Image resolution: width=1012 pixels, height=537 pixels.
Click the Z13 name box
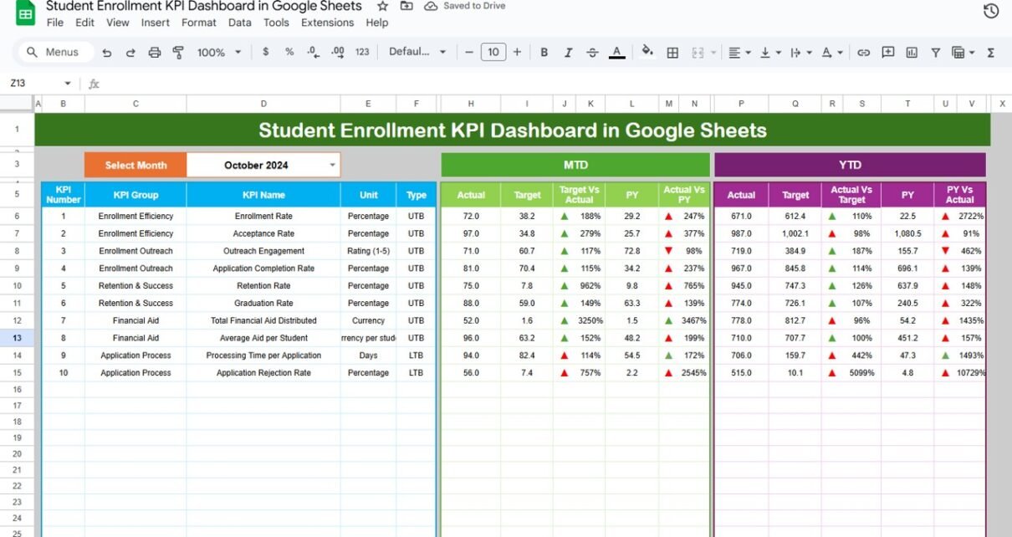pyautogui.click(x=33, y=84)
